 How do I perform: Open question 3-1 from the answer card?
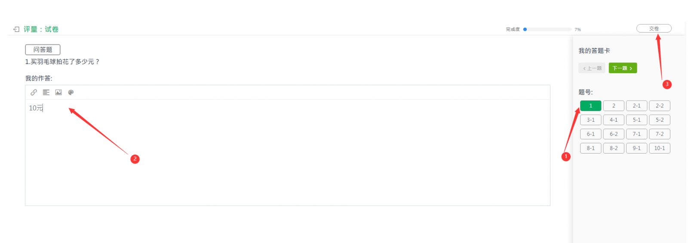click(x=590, y=120)
